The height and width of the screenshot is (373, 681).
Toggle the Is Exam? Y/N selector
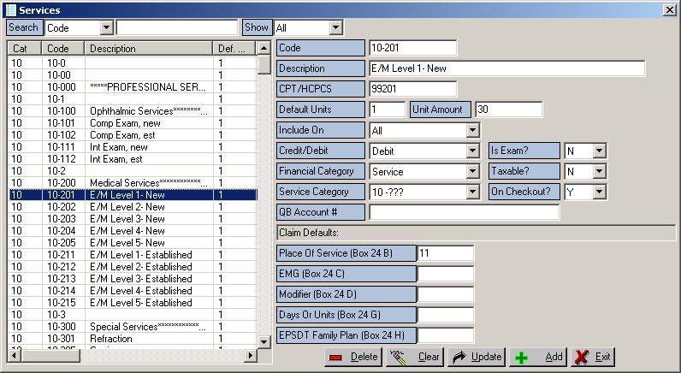click(x=599, y=151)
